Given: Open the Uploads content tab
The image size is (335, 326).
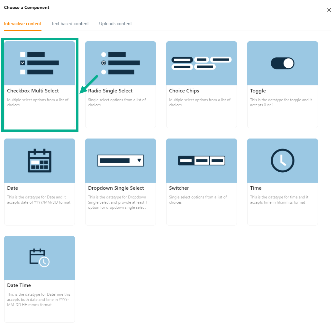Looking at the screenshot, I should point(115,24).
